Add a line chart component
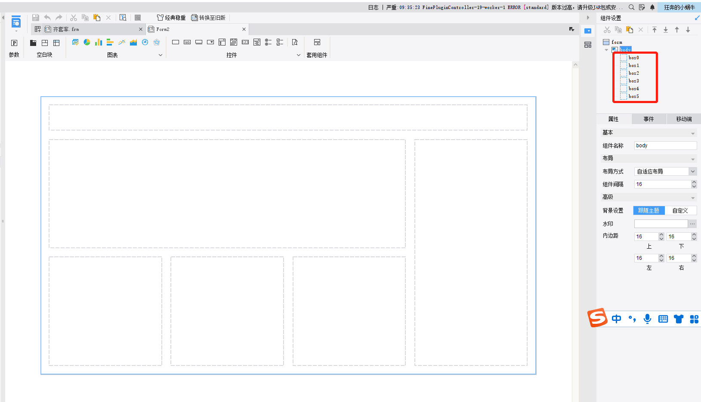 (x=122, y=42)
